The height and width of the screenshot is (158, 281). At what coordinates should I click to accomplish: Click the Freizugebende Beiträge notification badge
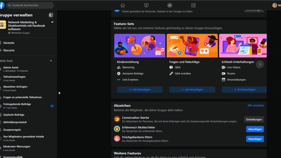point(52,106)
